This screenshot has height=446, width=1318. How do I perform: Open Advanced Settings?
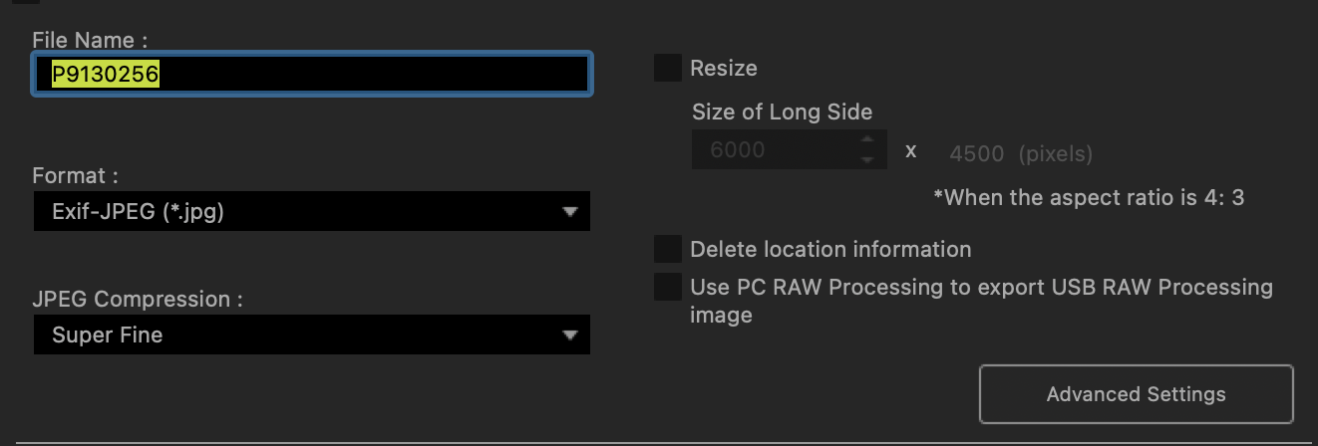[x=1136, y=394]
